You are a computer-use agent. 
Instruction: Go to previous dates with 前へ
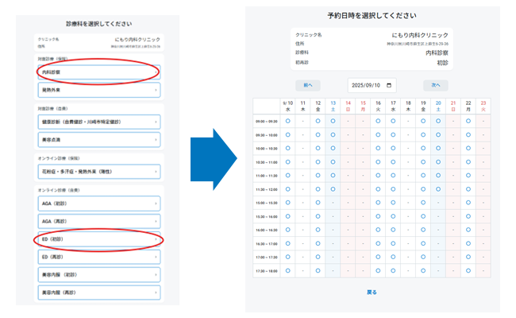point(308,85)
